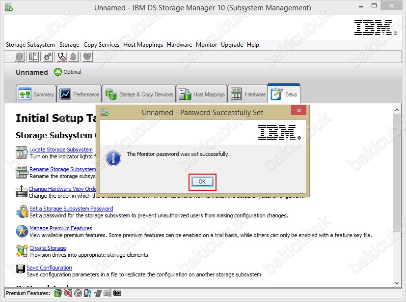The image size is (406, 302).
Task: Switch to the Storage & Copy Services tab
Action: tap(139, 94)
